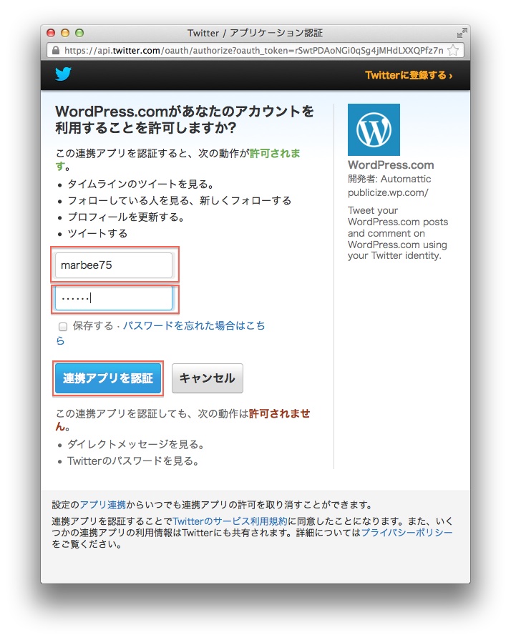Focus the username field containing marbee75
511x640 pixels.
click(114, 265)
